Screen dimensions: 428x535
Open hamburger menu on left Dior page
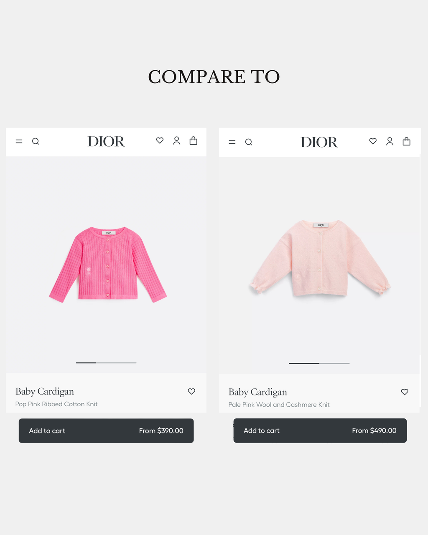click(19, 141)
